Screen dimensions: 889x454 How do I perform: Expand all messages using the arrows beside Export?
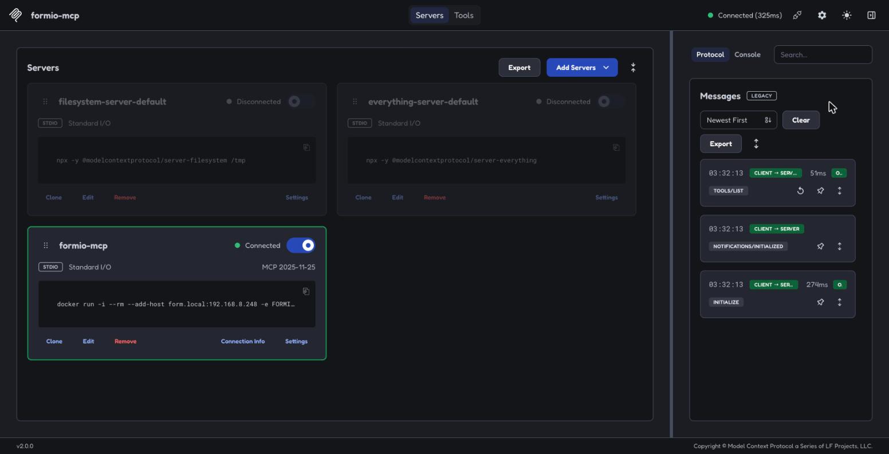756,144
